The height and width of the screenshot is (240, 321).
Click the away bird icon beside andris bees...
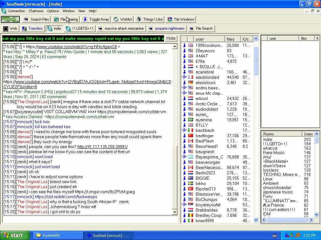pyautogui.click(x=184, y=88)
